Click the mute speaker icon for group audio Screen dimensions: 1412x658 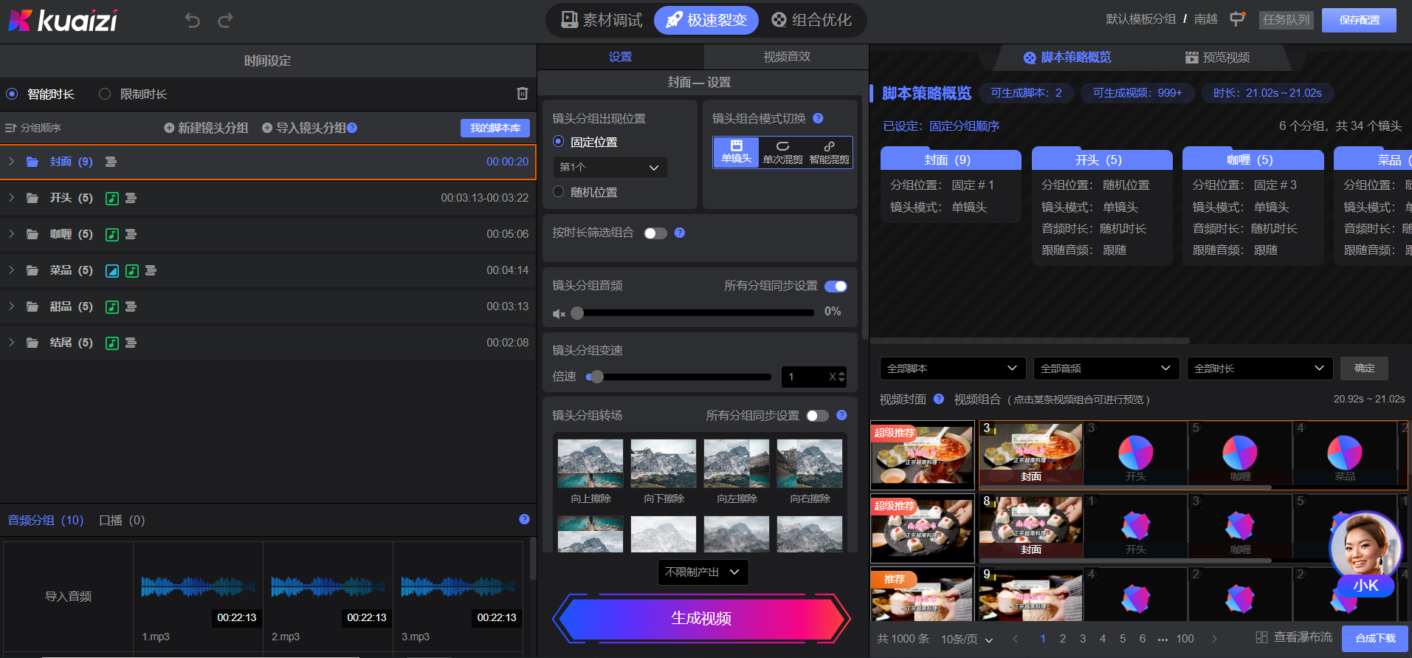(x=559, y=314)
